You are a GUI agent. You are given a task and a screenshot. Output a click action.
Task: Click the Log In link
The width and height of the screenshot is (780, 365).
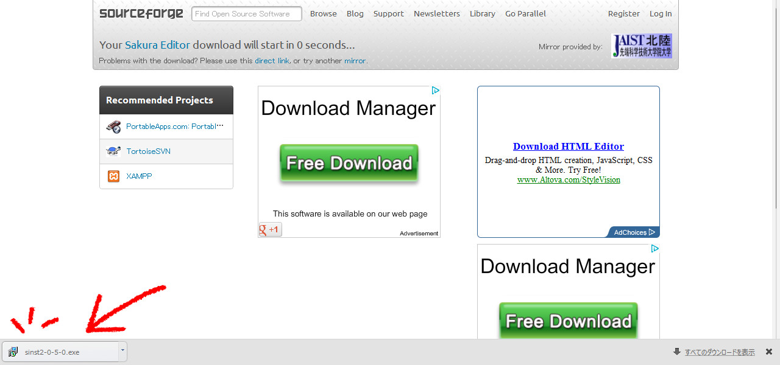[661, 13]
